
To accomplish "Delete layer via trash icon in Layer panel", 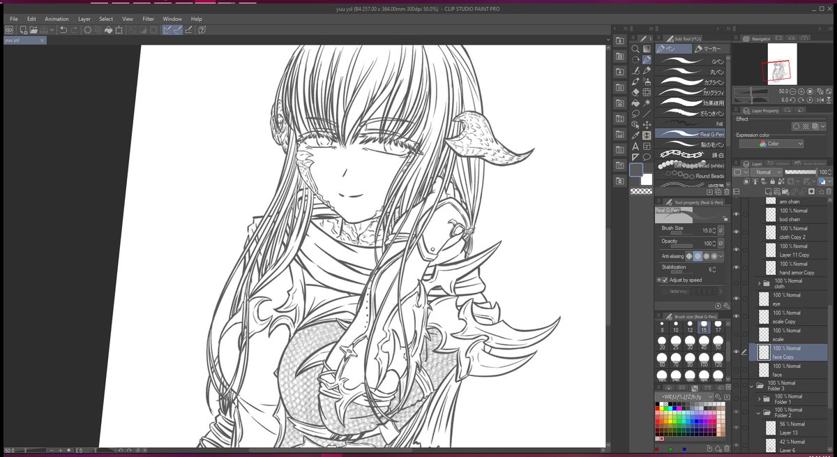I will pyautogui.click(x=829, y=191).
